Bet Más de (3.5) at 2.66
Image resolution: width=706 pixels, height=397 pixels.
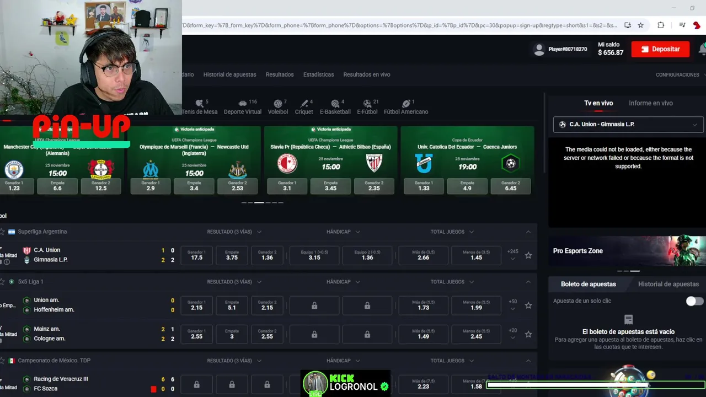click(x=423, y=255)
